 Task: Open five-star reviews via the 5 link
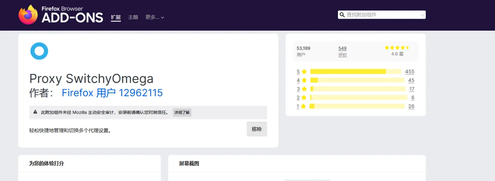pyautogui.click(x=298, y=72)
